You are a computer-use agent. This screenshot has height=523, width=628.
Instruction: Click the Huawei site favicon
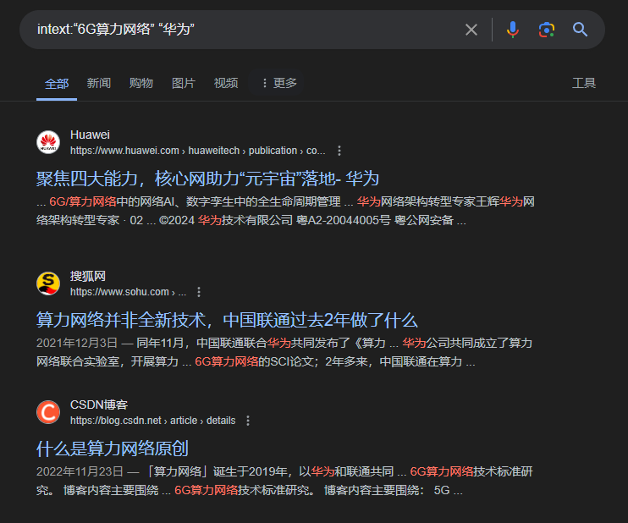point(48,142)
